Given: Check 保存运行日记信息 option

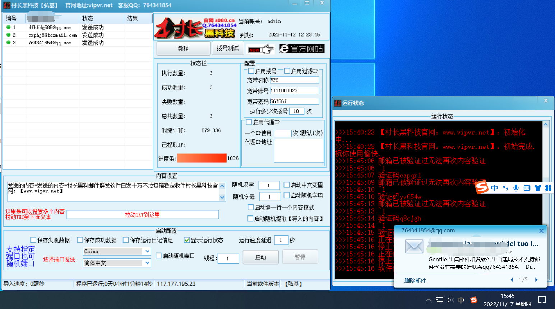Looking at the screenshot, I should [126, 240].
